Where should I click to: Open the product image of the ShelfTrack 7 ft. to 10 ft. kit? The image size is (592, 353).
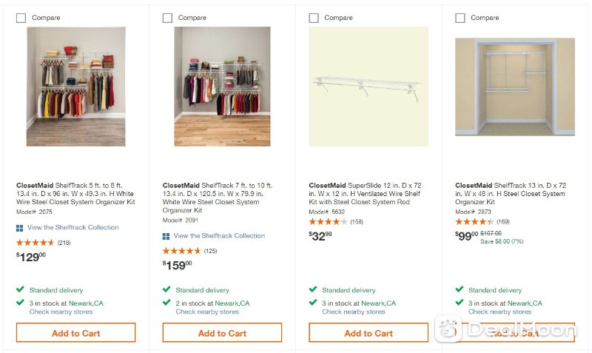click(222, 87)
